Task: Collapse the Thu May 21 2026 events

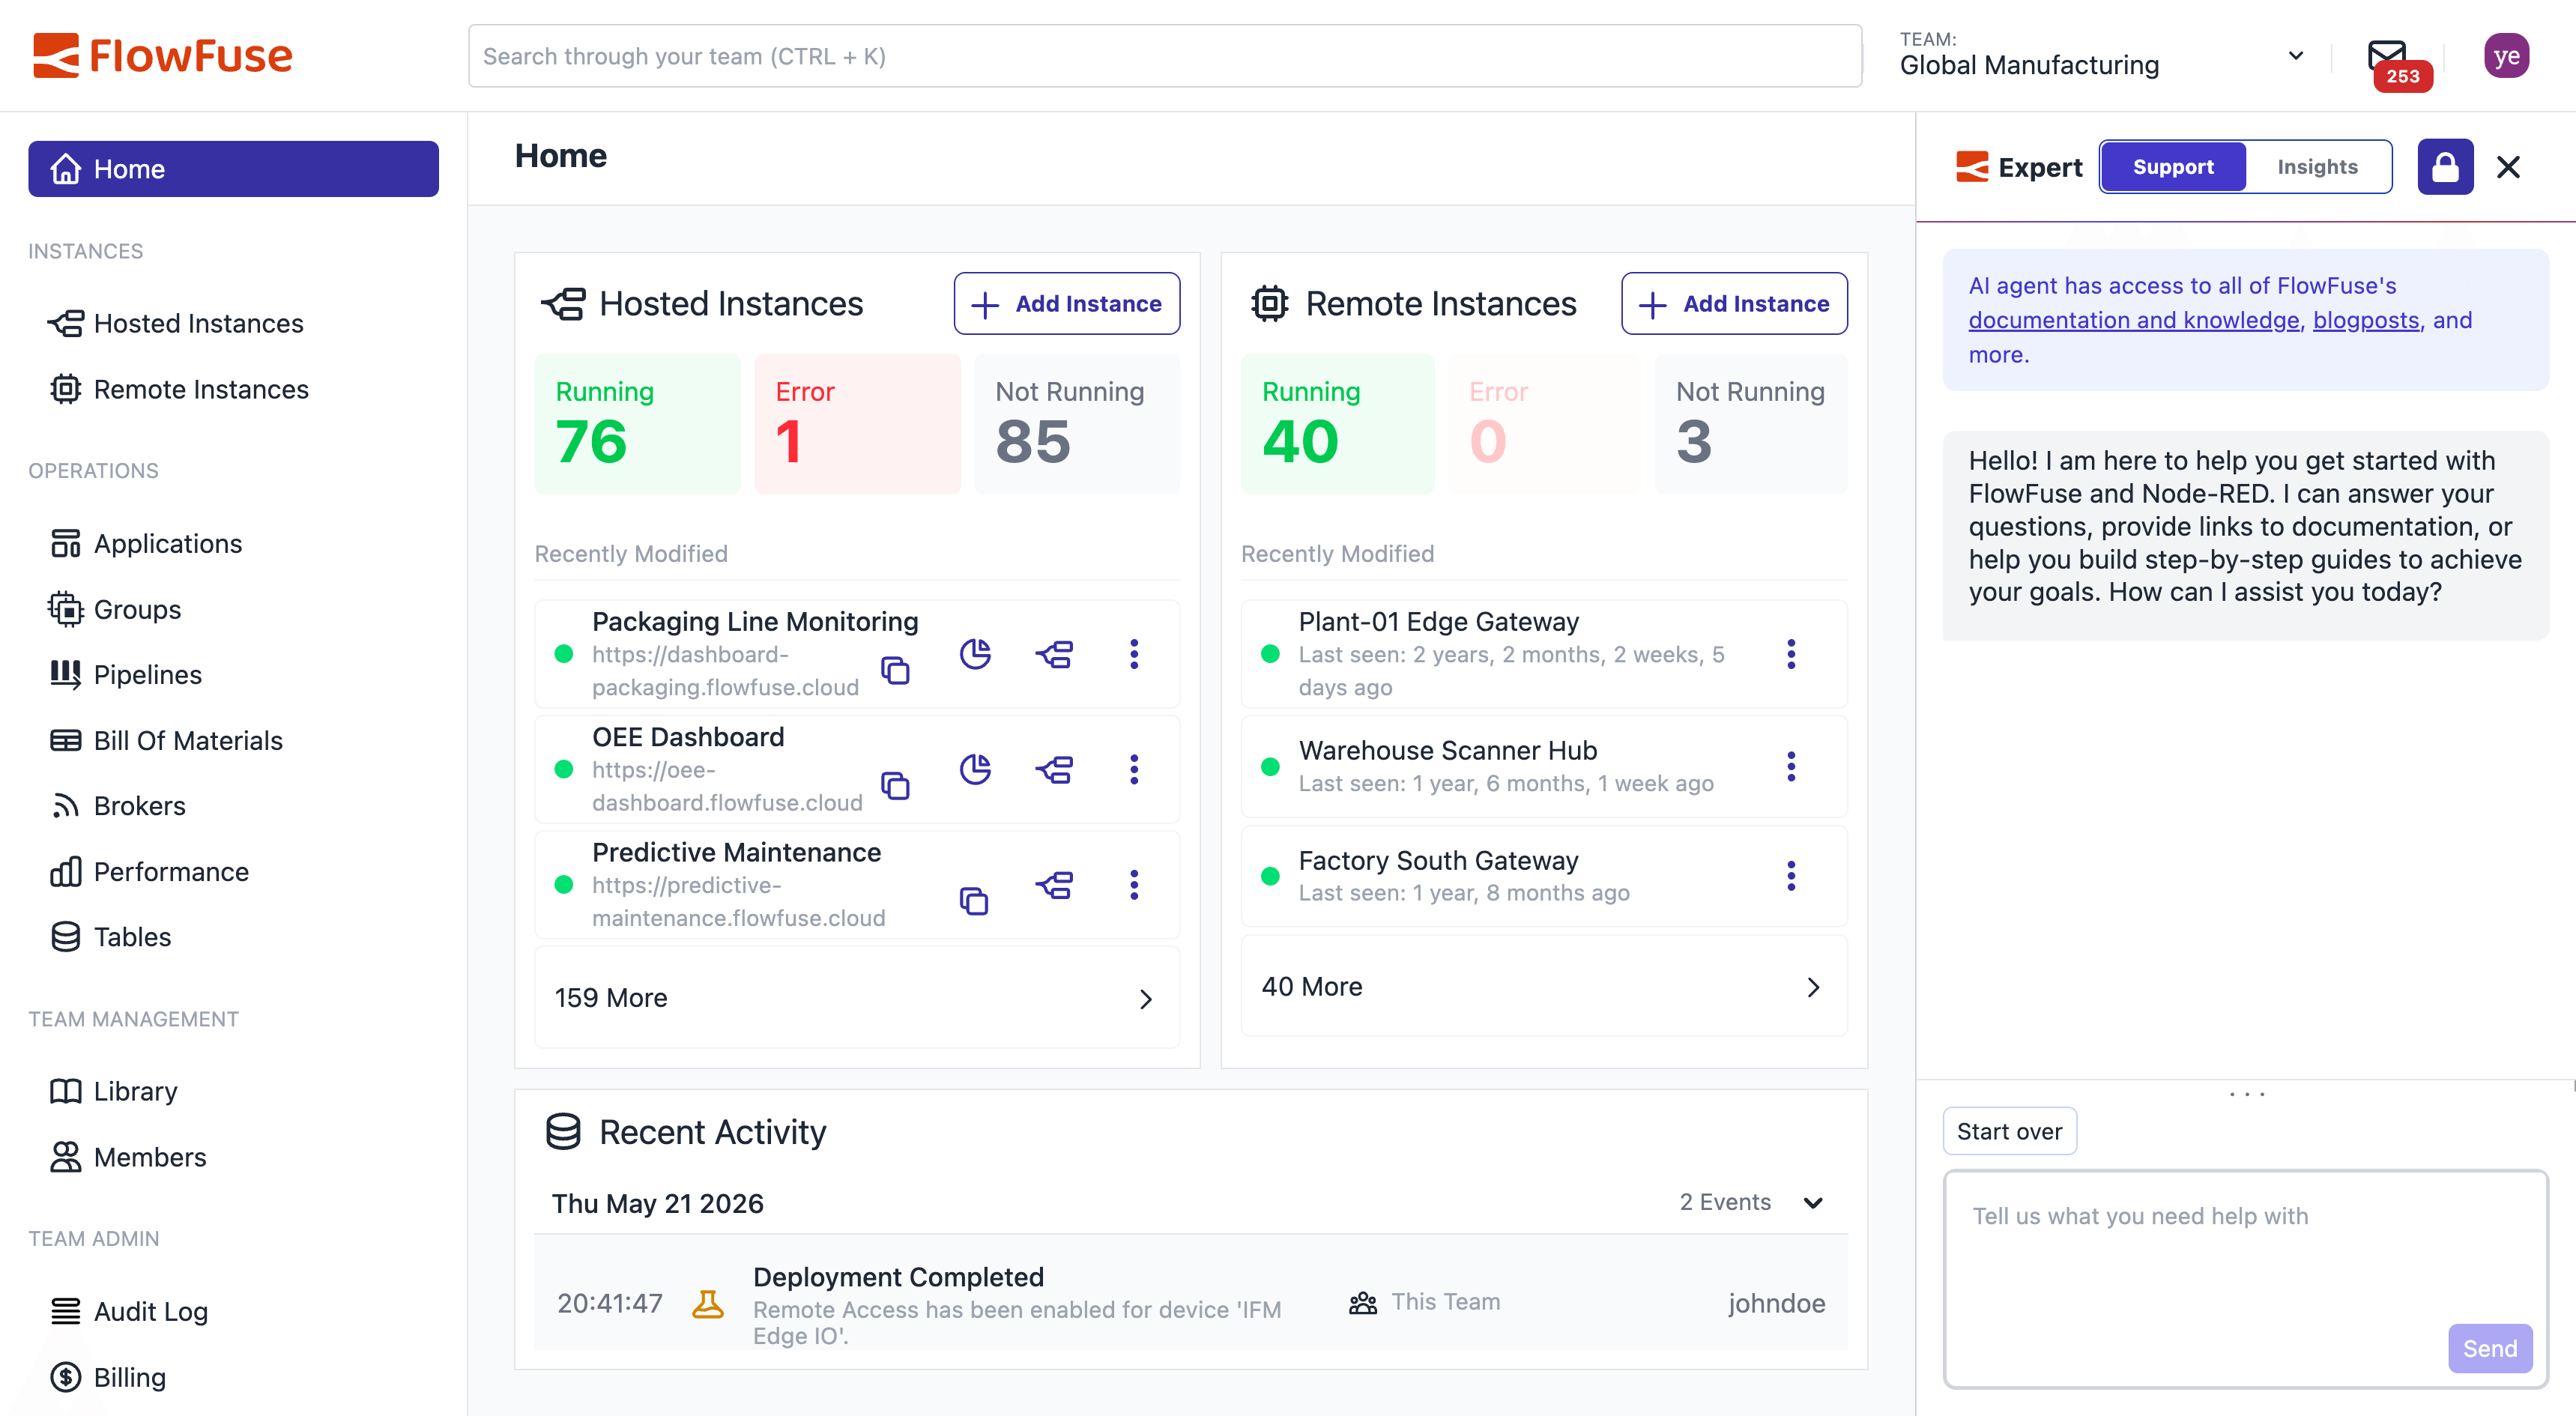Action: [1812, 1203]
